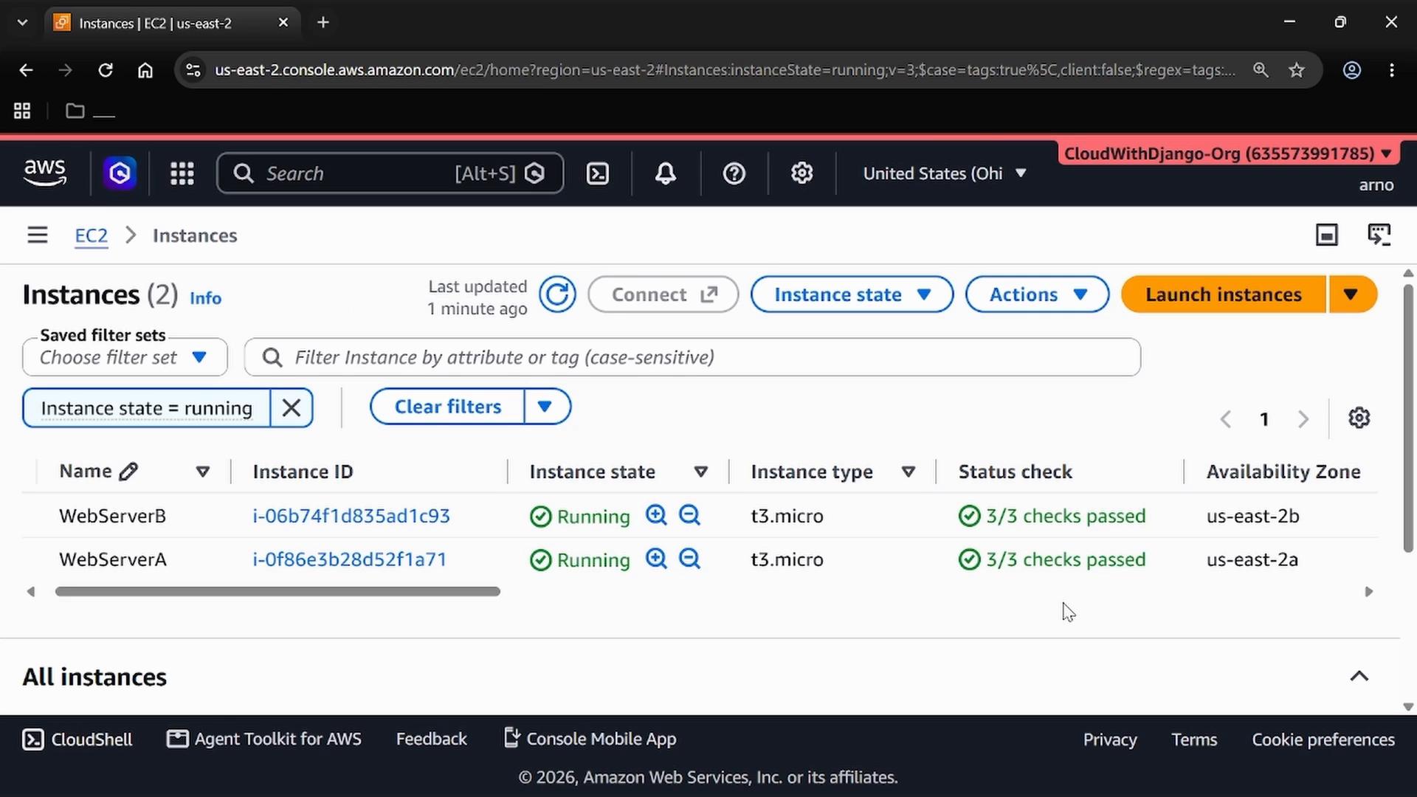
Task: Focus the AWS Search box
Action: click(x=390, y=173)
